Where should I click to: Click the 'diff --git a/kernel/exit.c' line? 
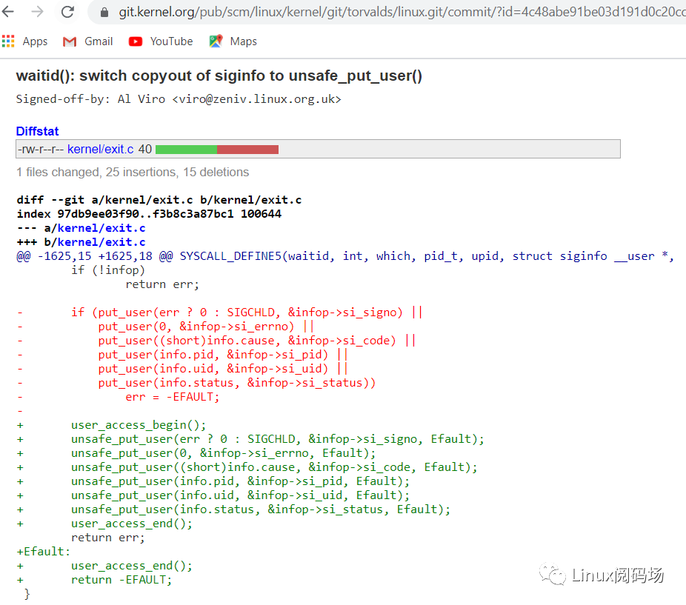(x=159, y=200)
